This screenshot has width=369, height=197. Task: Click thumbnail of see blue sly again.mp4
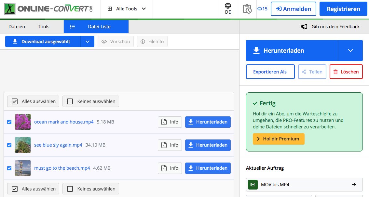tap(23, 145)
